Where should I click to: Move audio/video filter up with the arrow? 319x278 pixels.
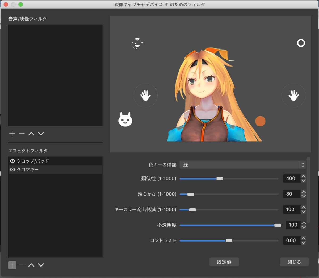[31, 134]
